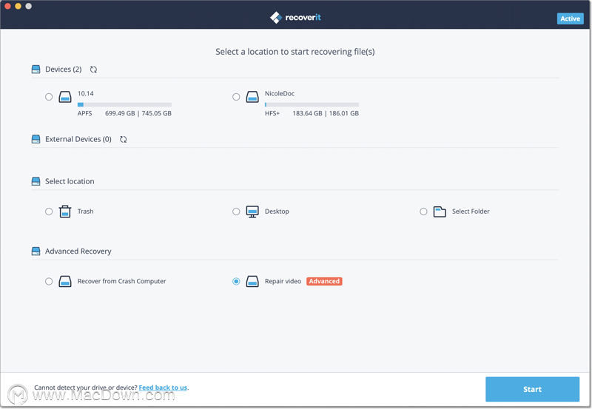Click the Advanced Recovery heading
The width and height of the screenshot is (592, 409).
pos(78,251)
